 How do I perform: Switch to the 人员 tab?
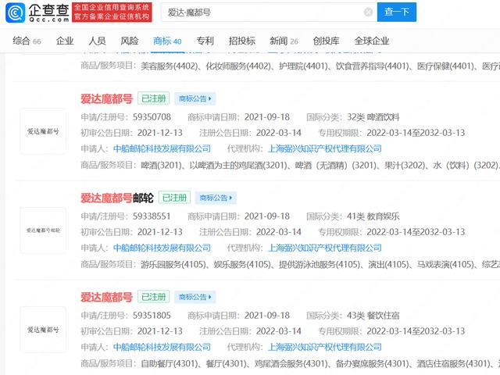[97, 41]
